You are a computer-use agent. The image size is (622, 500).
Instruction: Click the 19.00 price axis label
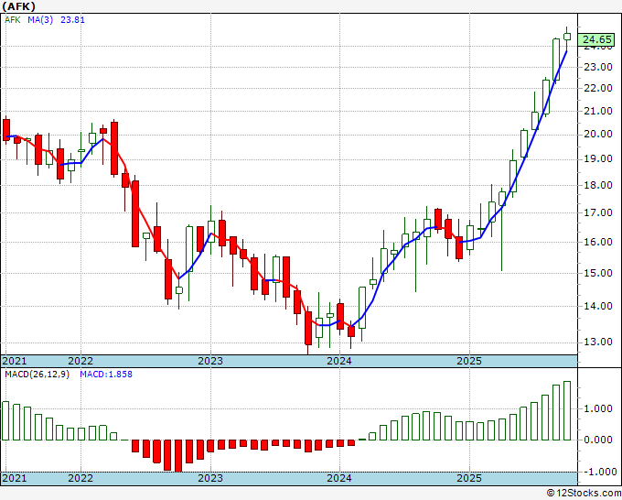click(598, 158)
